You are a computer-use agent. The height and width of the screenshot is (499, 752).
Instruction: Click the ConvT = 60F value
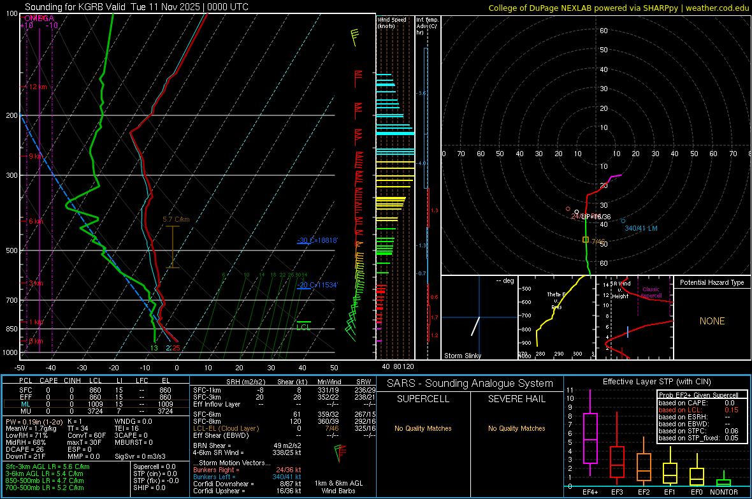87,435
